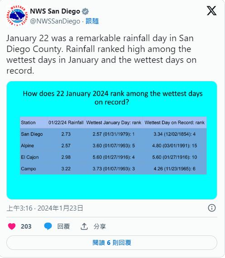The image size is (225, 258).
Task: Click the NWS San Diego profile avatar
Action: coord(17,16)
